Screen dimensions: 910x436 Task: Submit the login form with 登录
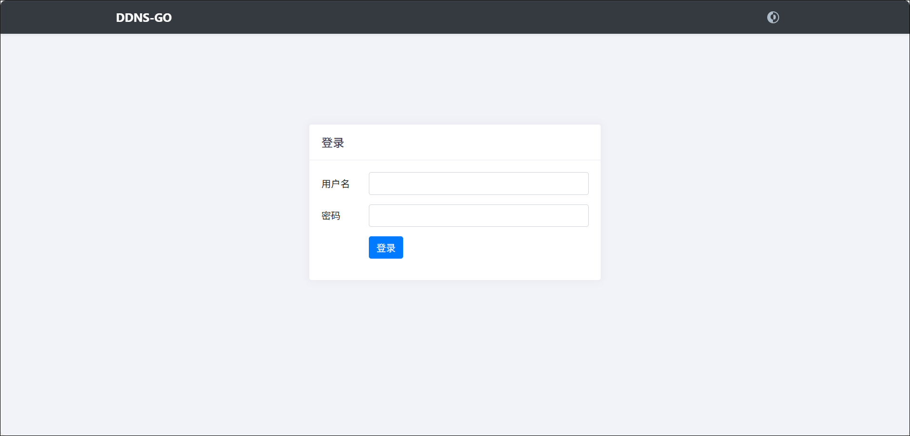point(386,248)
